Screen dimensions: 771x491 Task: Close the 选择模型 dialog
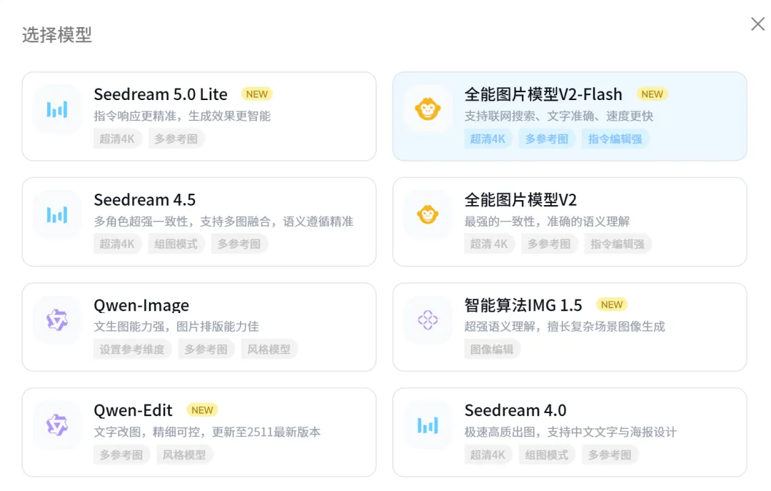(757, 24)
